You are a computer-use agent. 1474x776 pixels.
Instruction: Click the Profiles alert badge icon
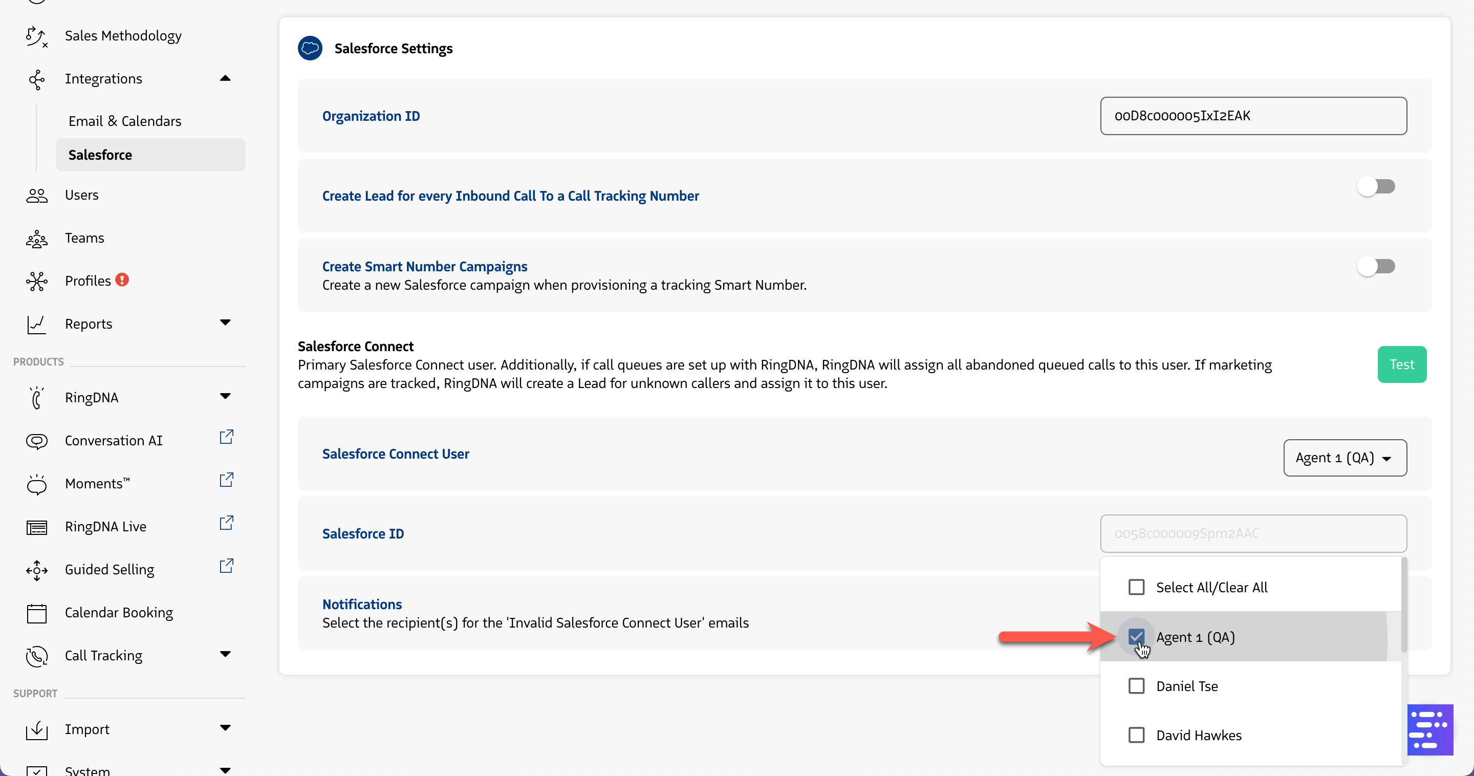pos(122,280)
